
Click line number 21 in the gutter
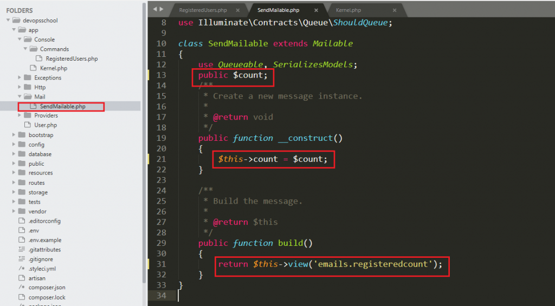161,159
